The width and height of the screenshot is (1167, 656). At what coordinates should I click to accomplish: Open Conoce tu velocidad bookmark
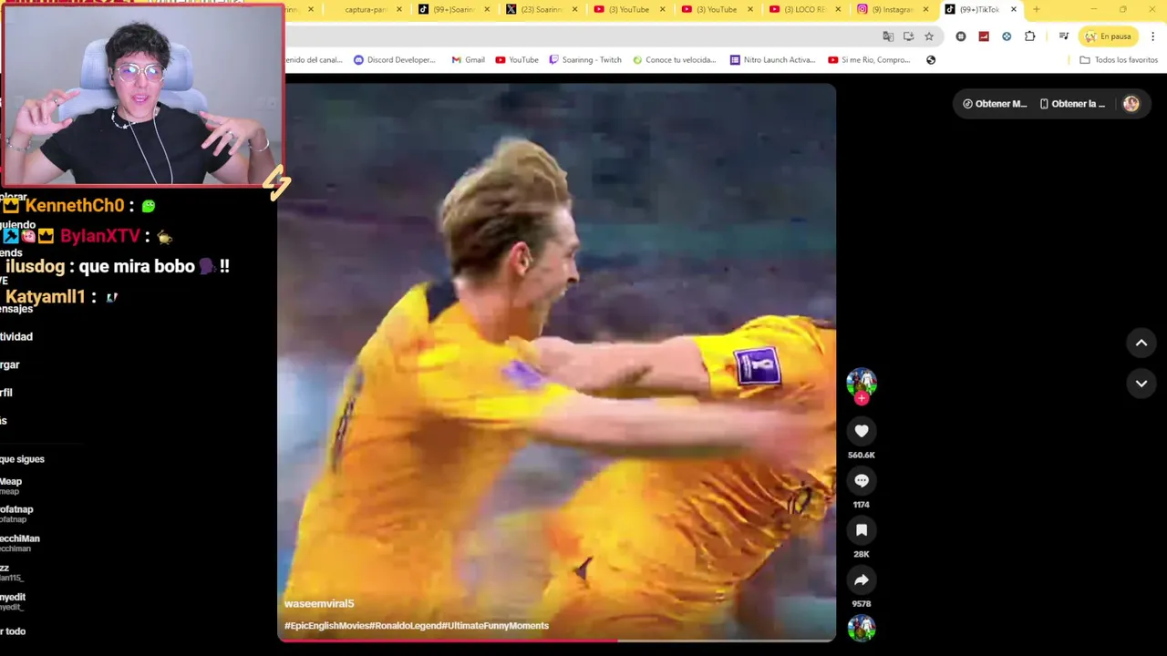pos(674,60)
